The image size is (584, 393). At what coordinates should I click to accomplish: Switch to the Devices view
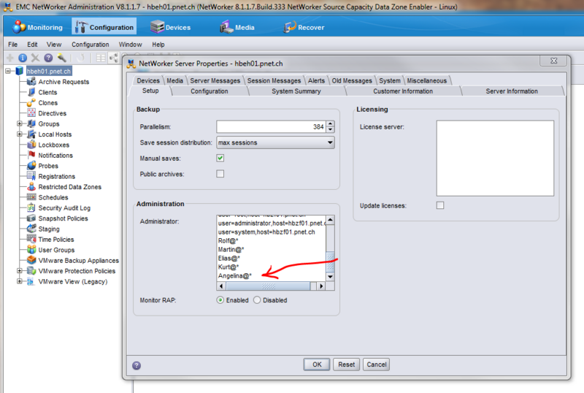(x=169, y=28)
